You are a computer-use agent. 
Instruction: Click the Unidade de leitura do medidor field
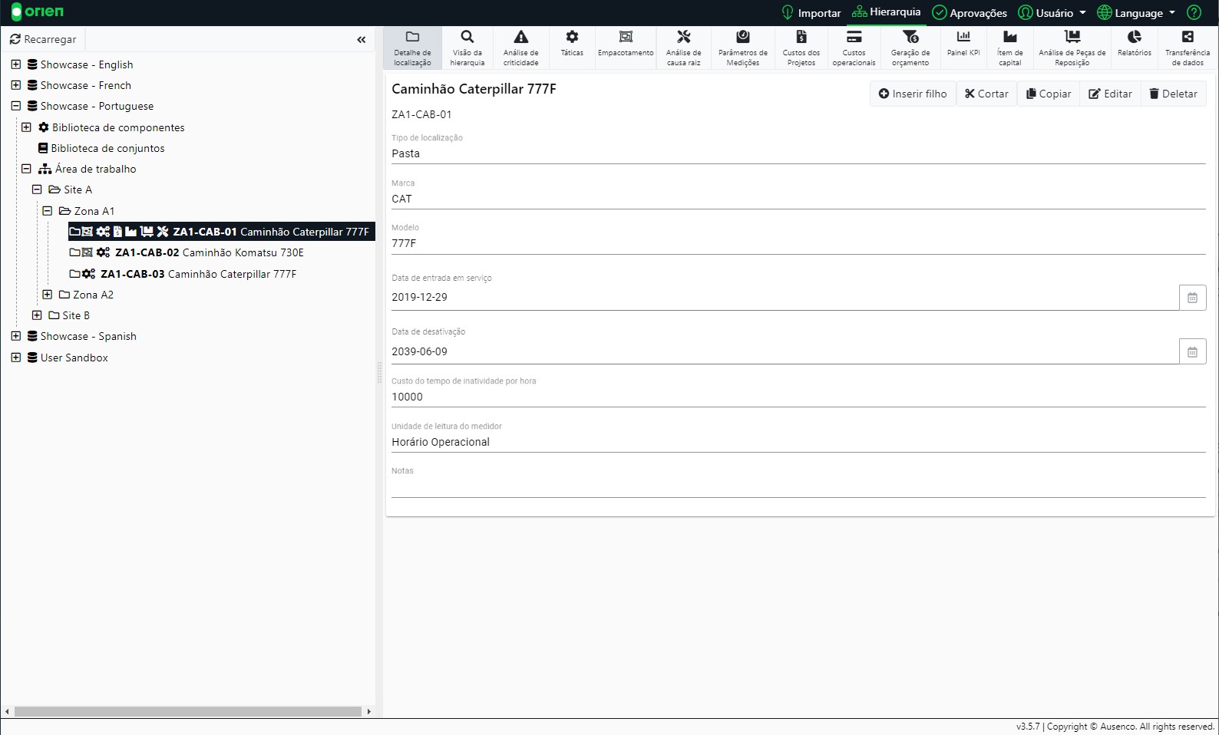pos(798,442)
